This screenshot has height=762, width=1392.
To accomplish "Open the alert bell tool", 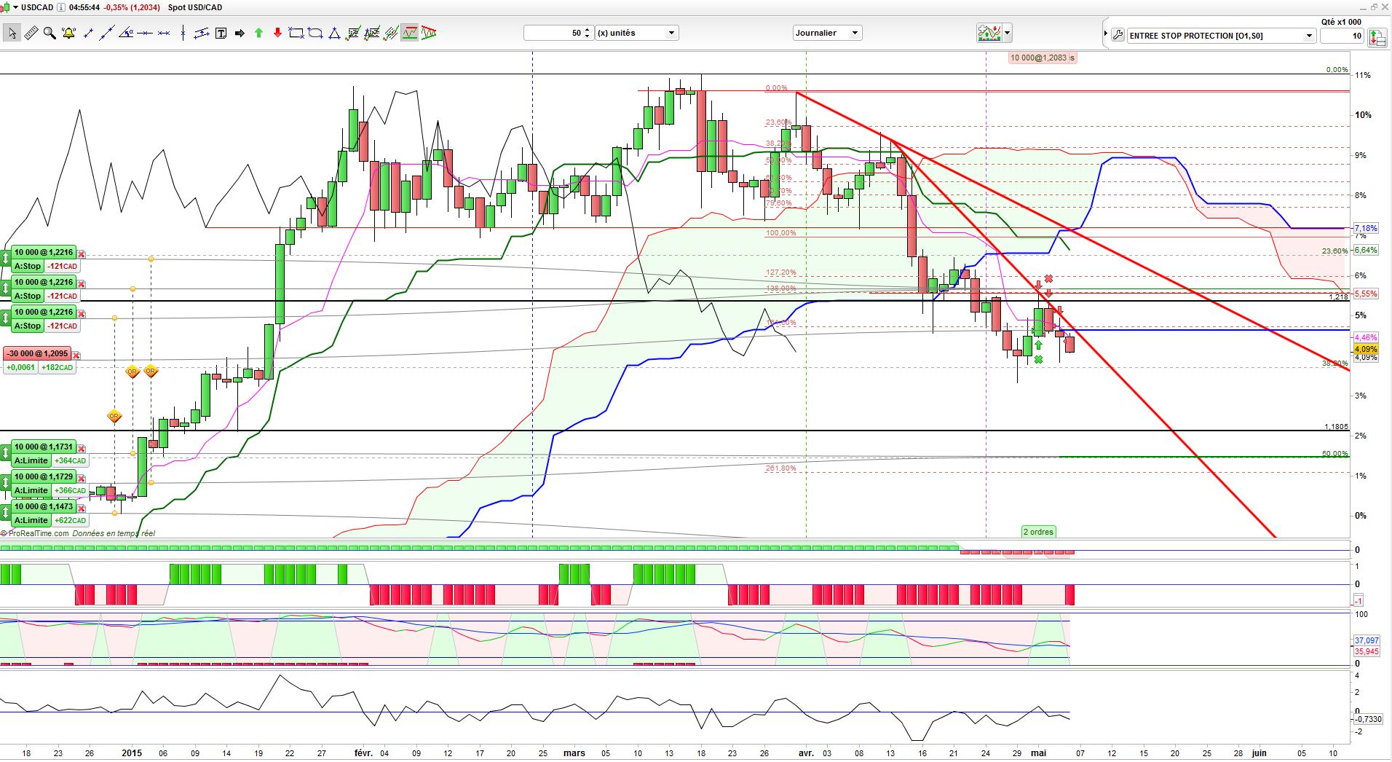I will 69,33.
